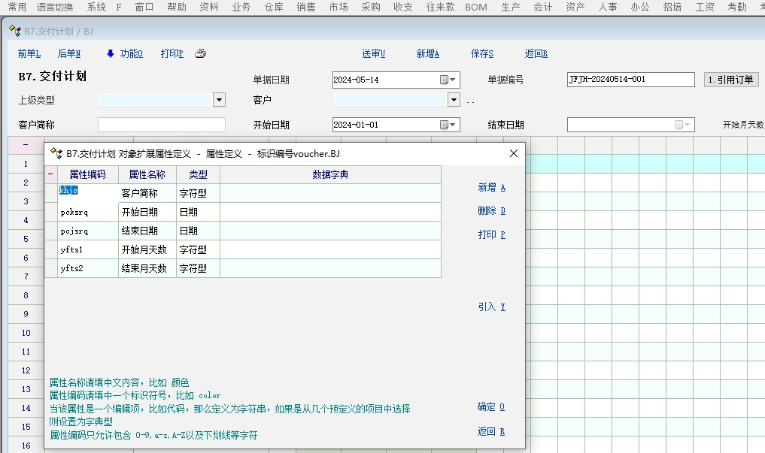Click the blue down-arrow 功能 icon
The width and height of the screenshot is (765, 453).
[110, 53]
